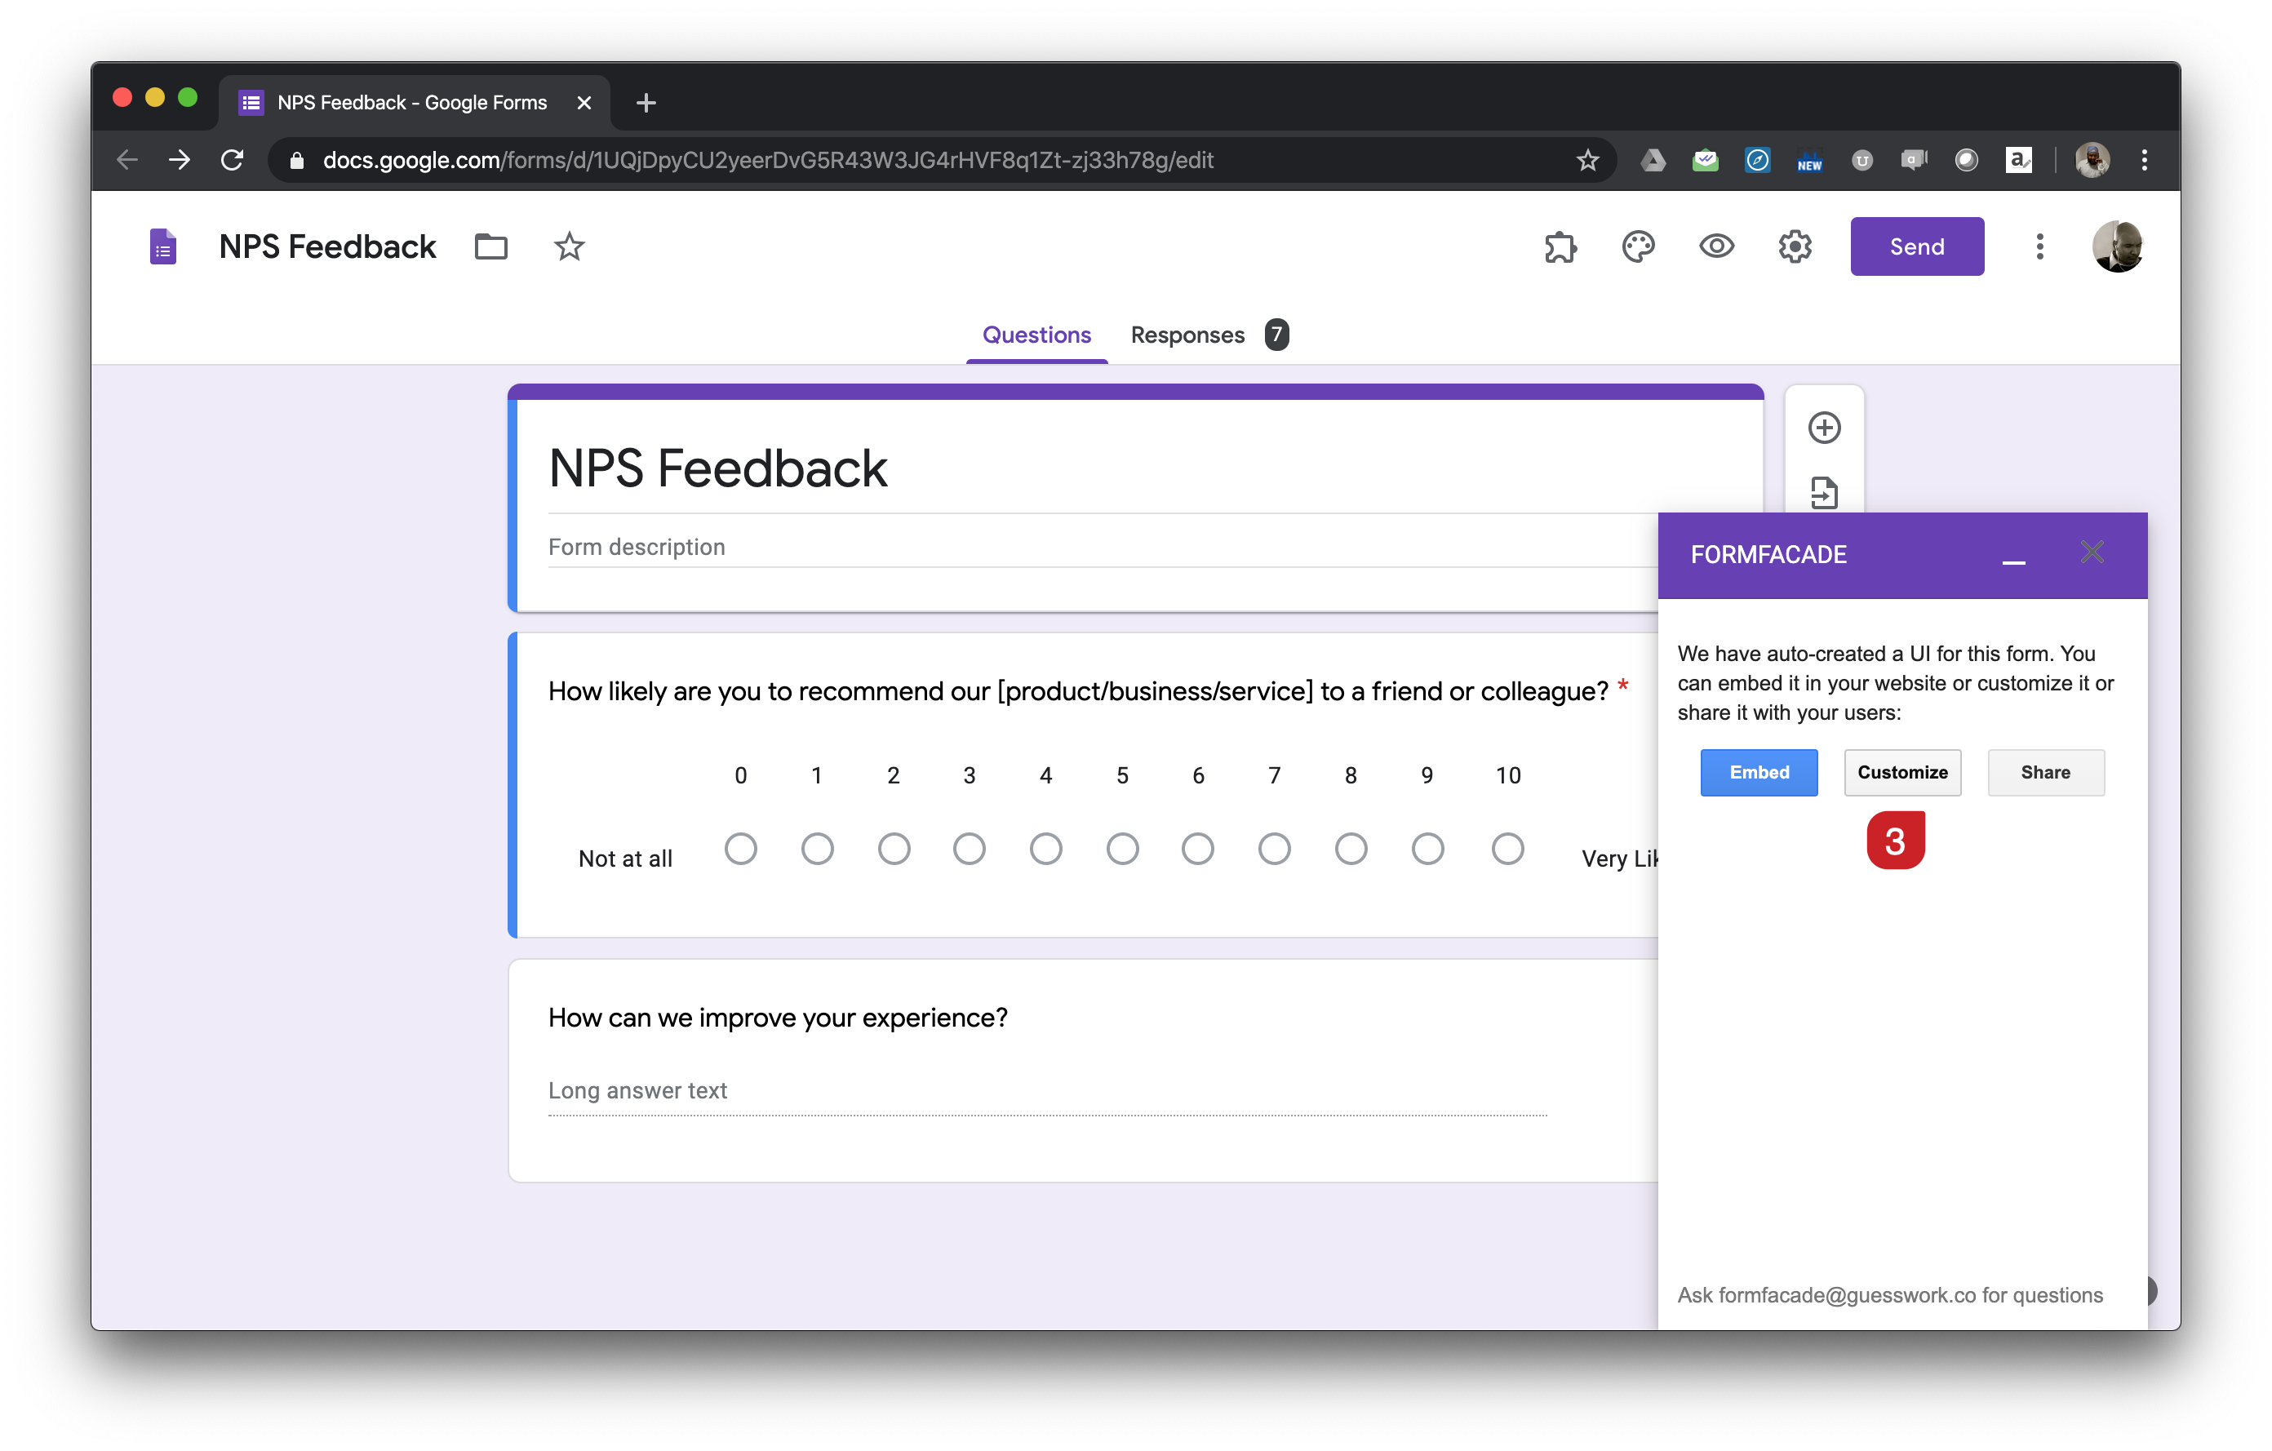Move form to folder
This screenshot has width=2272, height=1451.
click(x=490, y=246)
